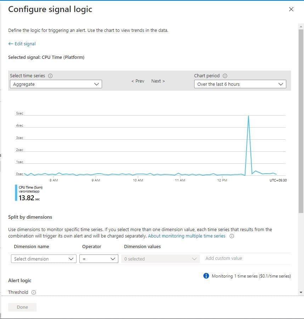Open About monitoring multiple time series link
Viewport: 304px width, 319px height.
coord(187,236)
